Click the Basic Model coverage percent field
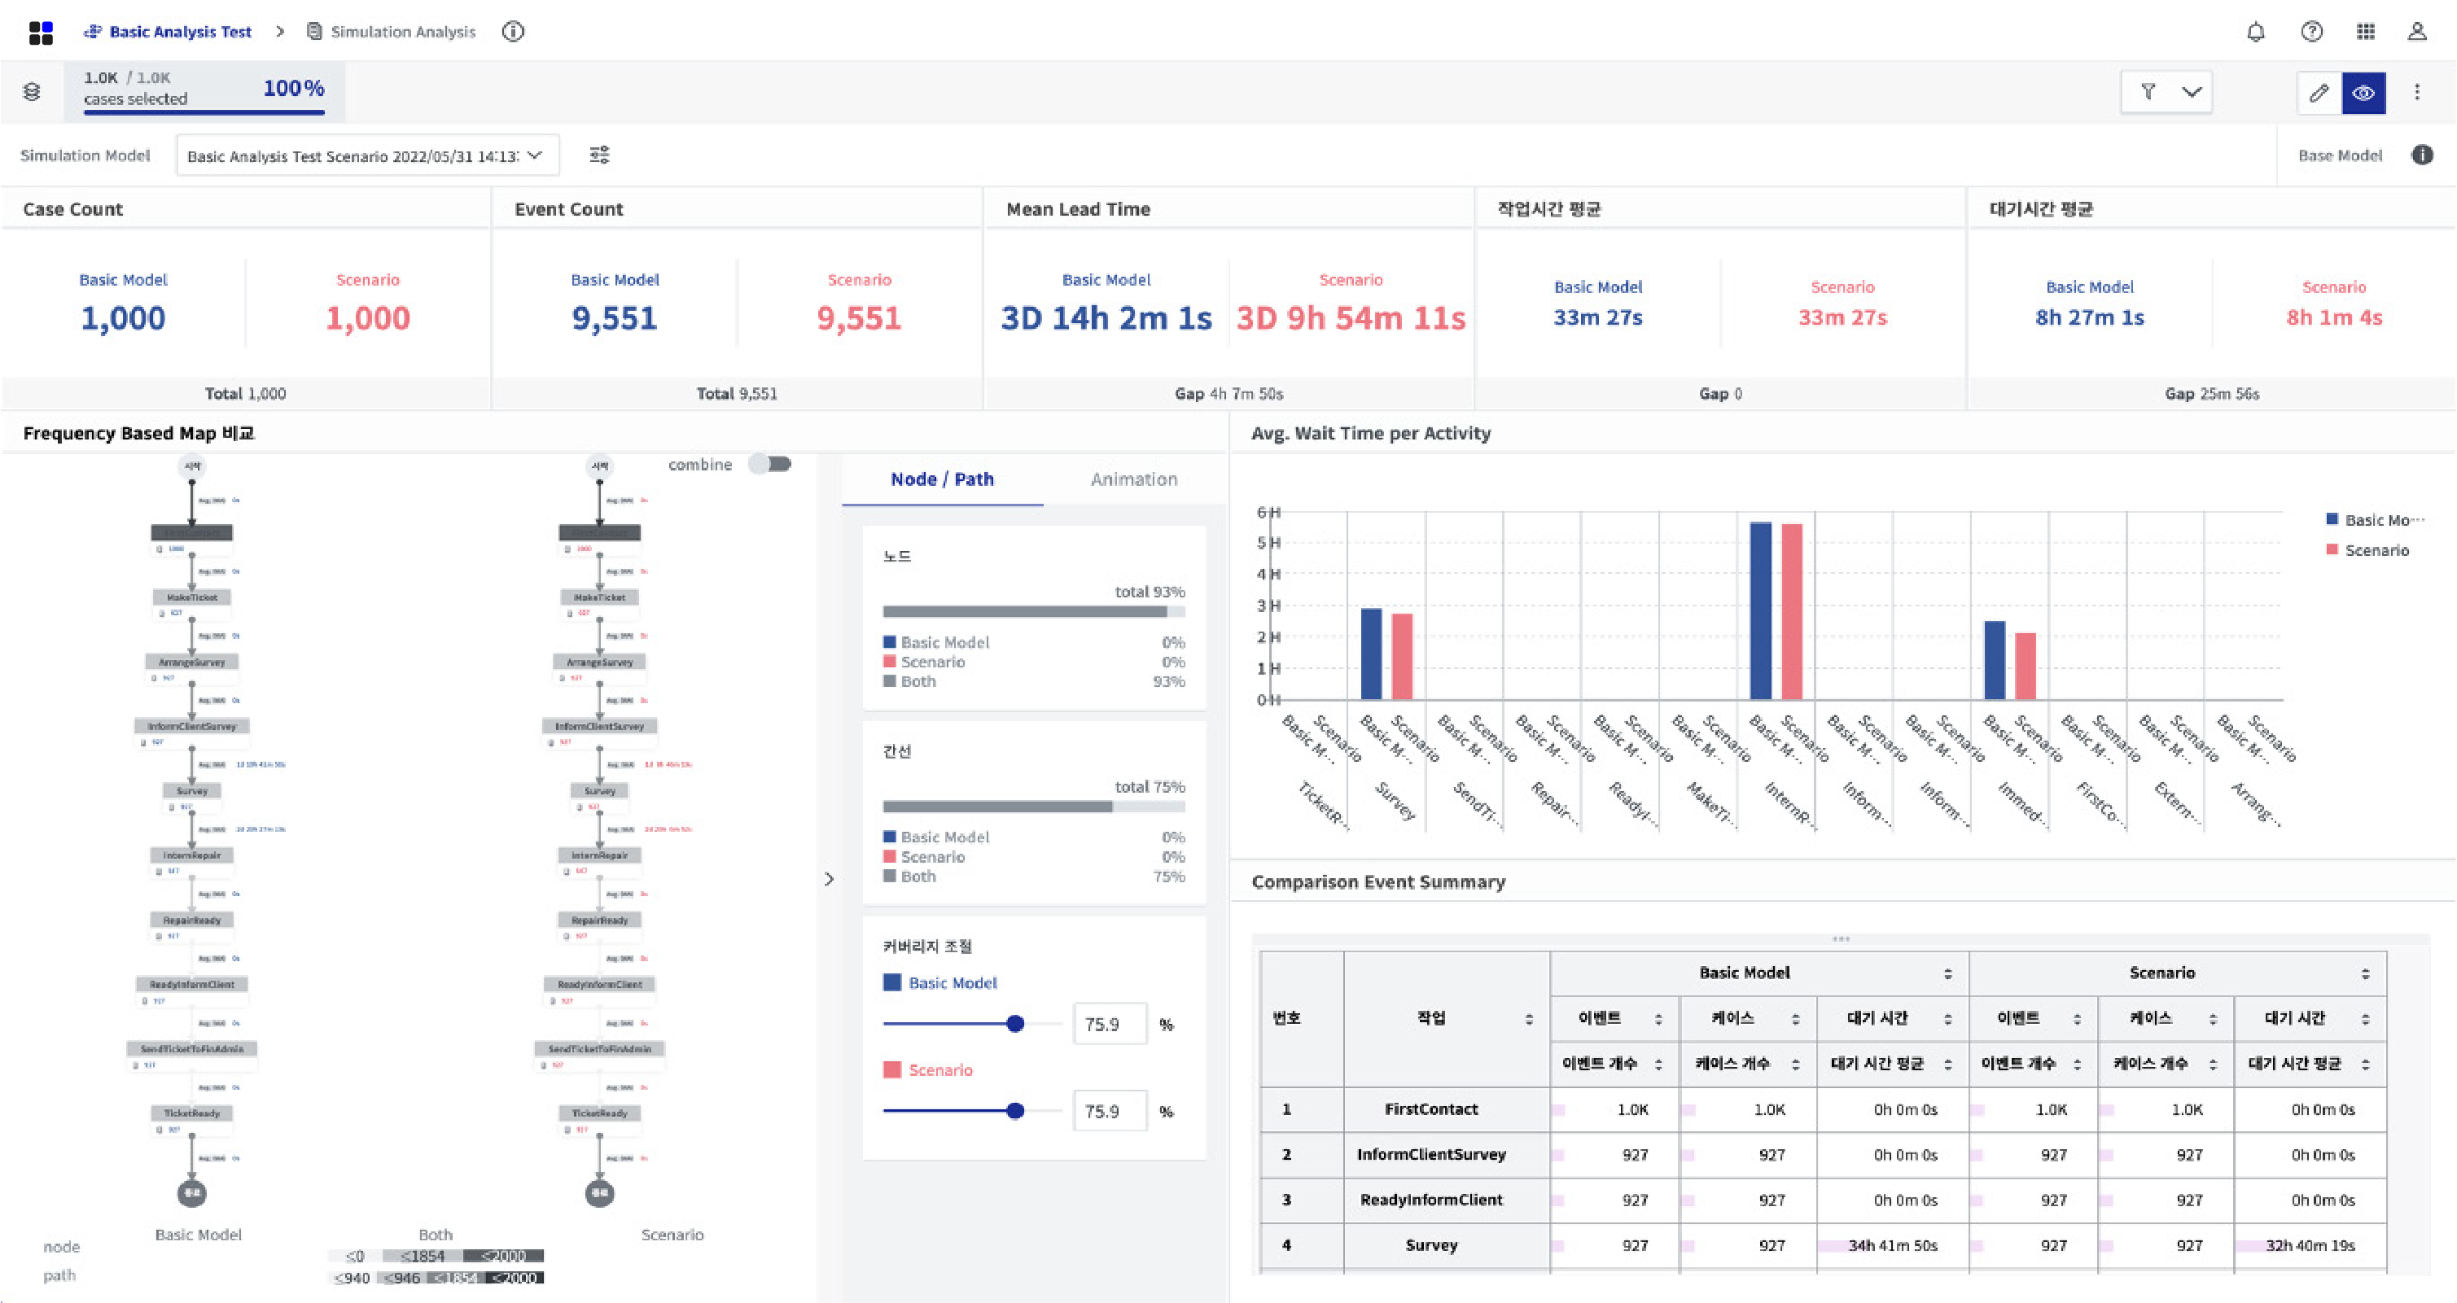 pos(1110,1025)
